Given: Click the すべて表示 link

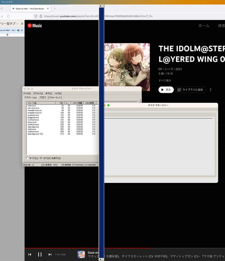Looking at the screenshot, I should [x=165, y=81].
